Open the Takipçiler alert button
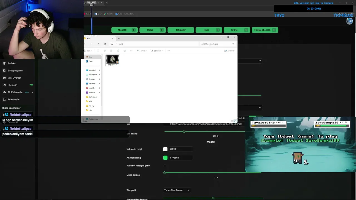This screenshot has width=356, height=200. (x=181, y=30)
